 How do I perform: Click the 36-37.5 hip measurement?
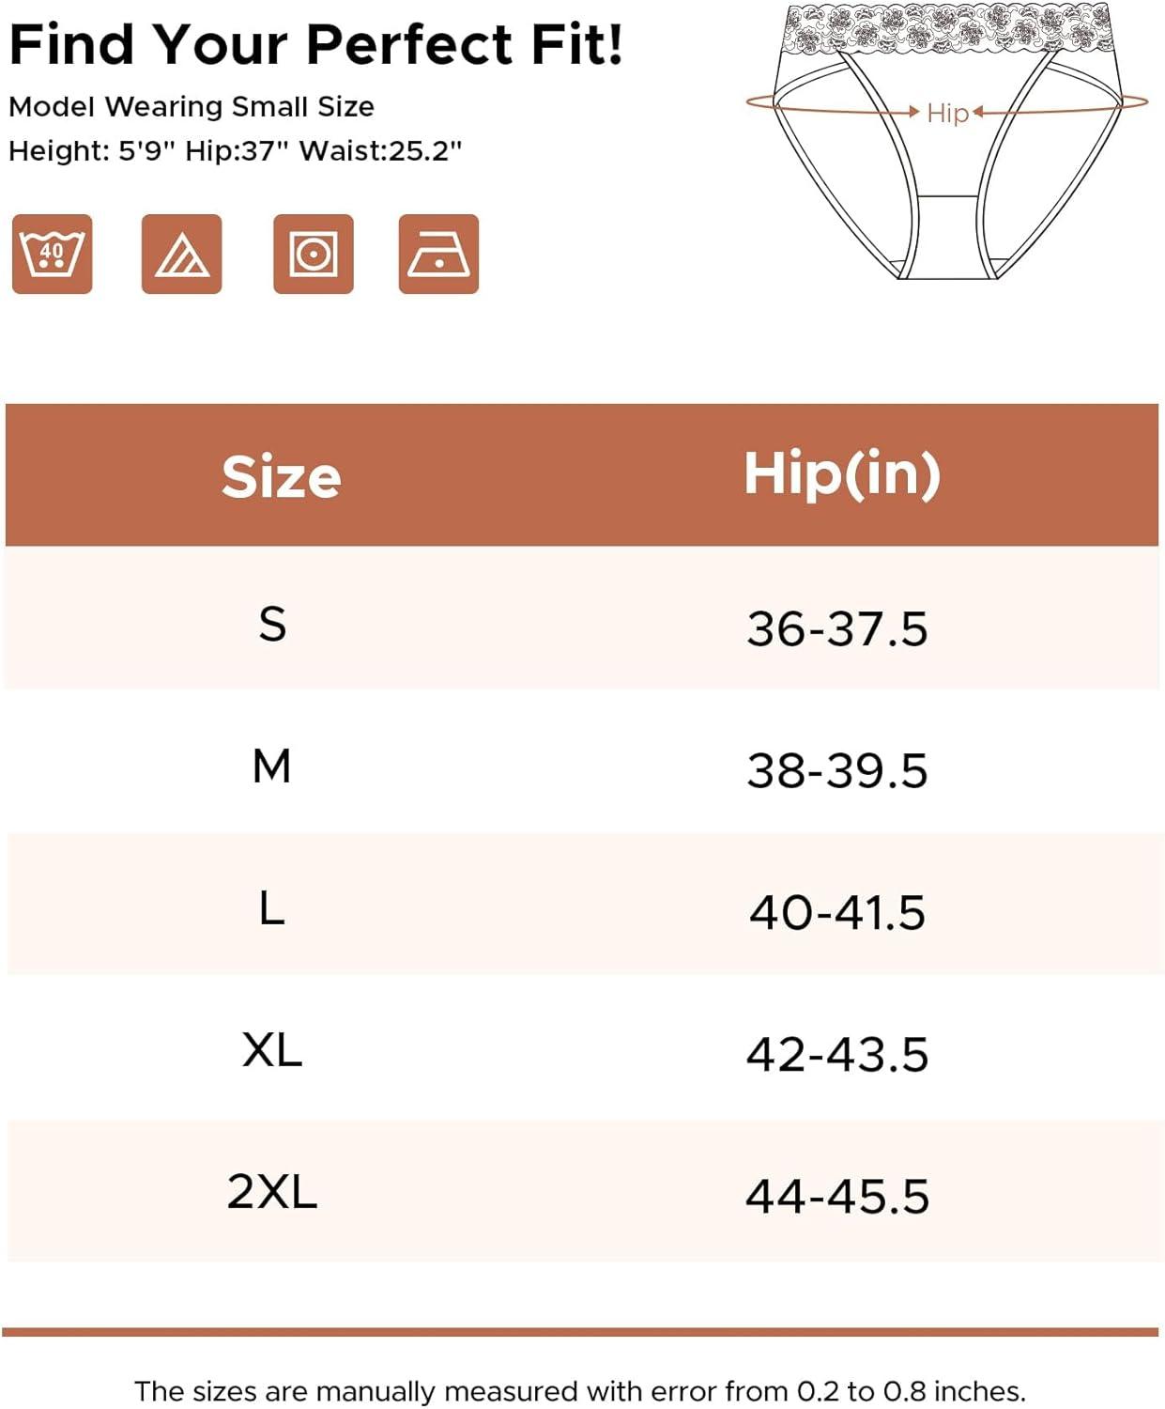(836, 628)
